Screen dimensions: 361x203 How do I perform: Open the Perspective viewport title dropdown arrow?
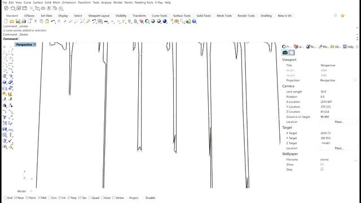pyautogui.click(x=35, y=45)
